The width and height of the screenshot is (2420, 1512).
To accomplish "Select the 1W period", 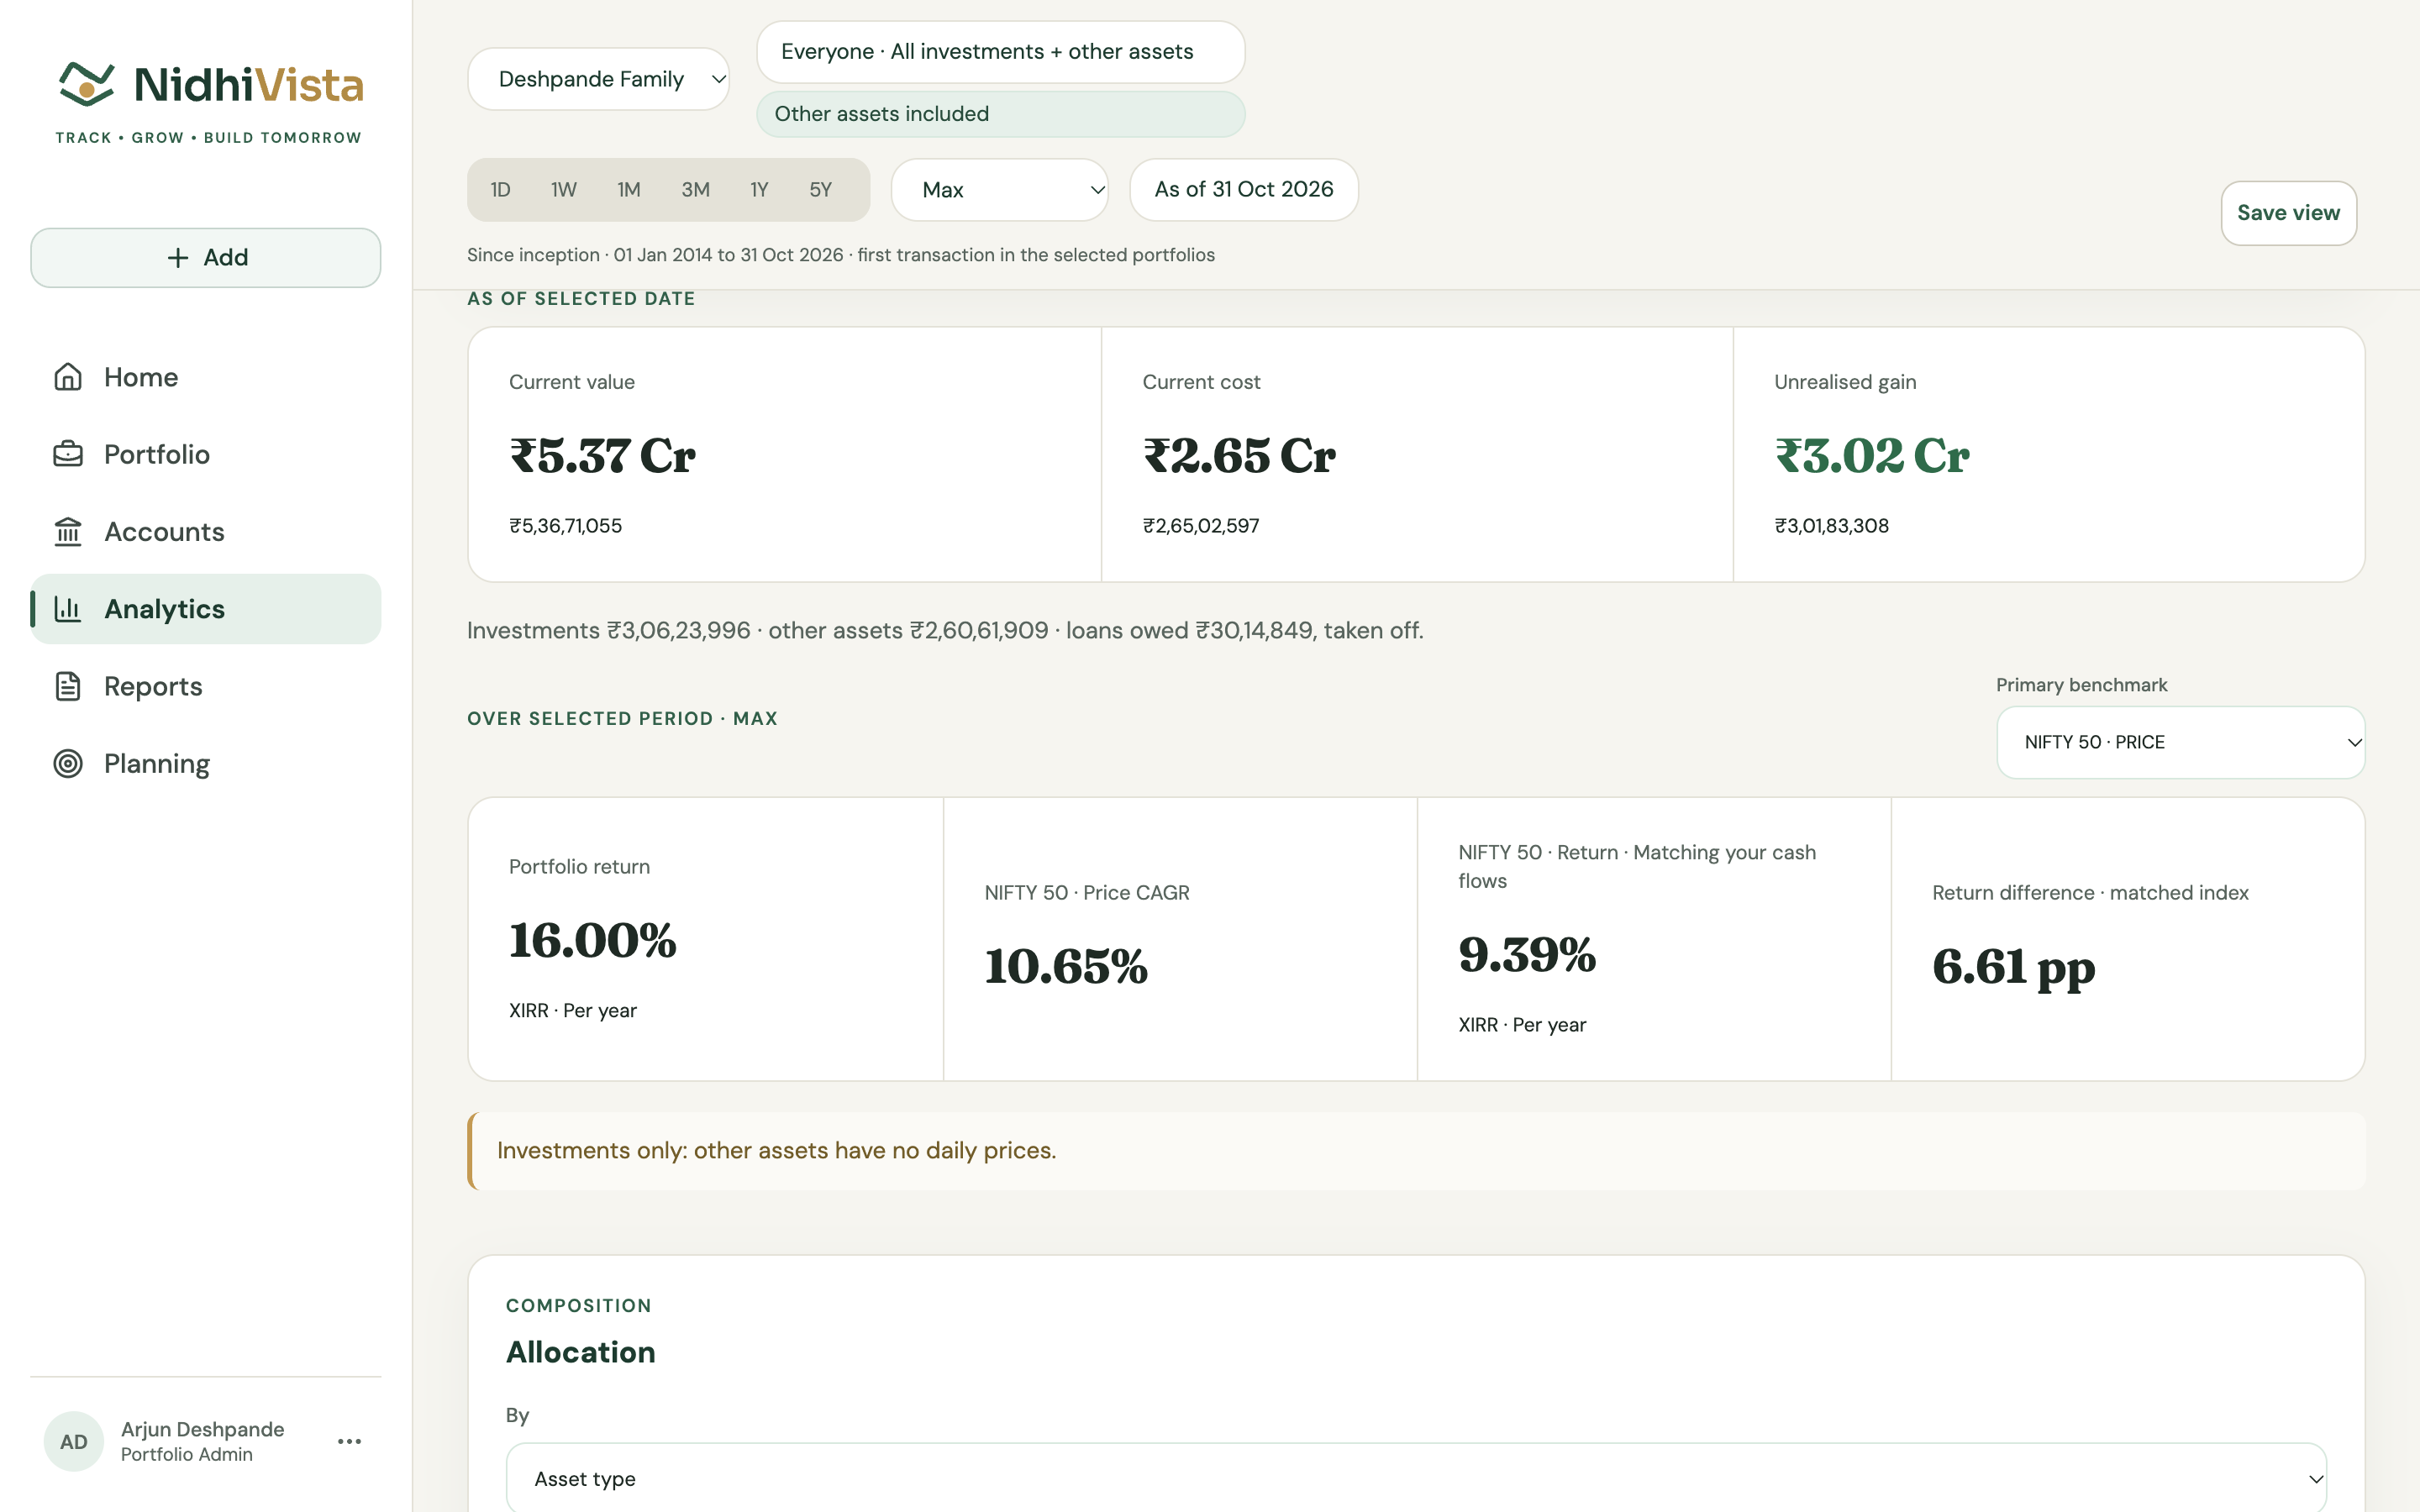I will 564,190.
